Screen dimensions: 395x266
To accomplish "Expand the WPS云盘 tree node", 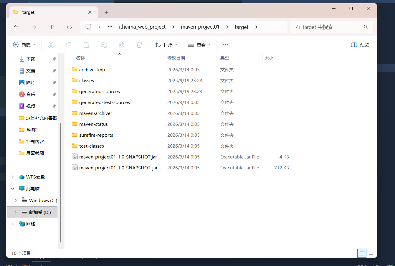I will [x=13, y=177].
